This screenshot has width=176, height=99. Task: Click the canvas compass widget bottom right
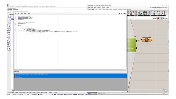(x=165, y=90)
